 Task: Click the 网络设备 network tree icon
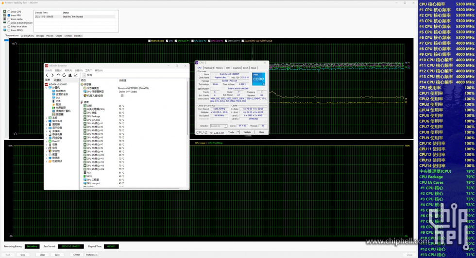pyautogui.click(x=50, y=138)
